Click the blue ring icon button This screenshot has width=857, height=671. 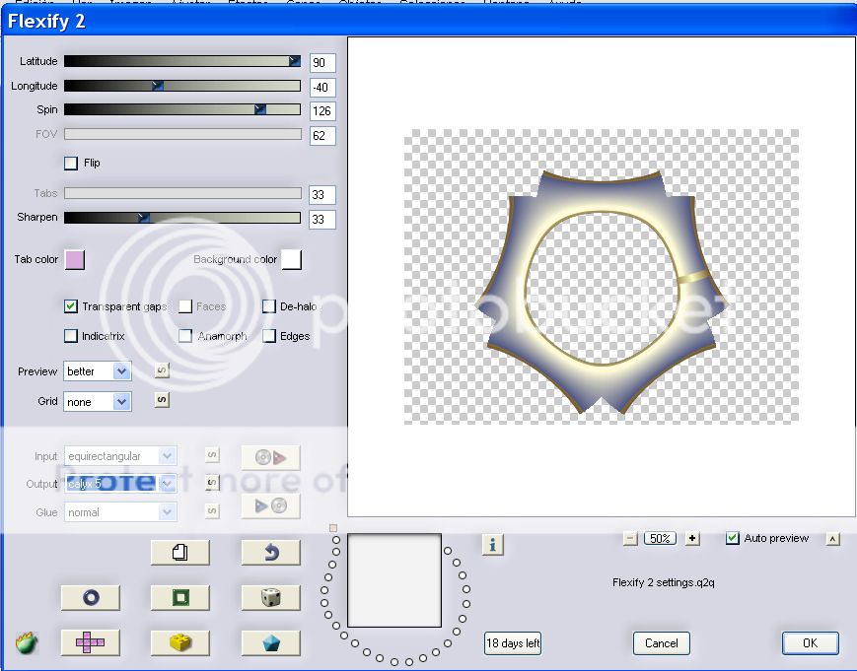(x=90, y=597)
